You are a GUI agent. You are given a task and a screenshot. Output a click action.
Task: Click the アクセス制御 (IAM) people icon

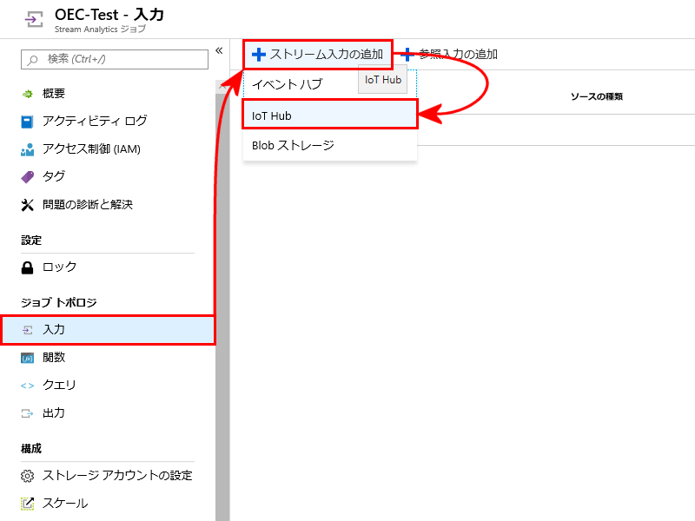pos(27,149)
